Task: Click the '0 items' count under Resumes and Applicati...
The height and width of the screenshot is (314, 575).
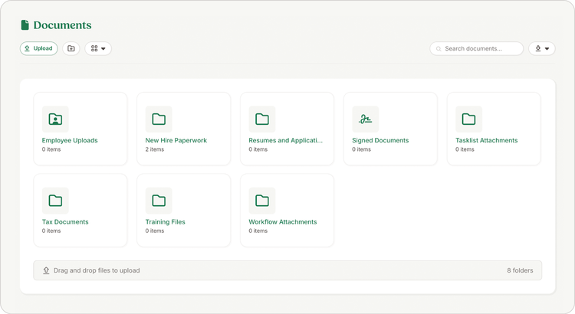Action: [x=258, y=149]
